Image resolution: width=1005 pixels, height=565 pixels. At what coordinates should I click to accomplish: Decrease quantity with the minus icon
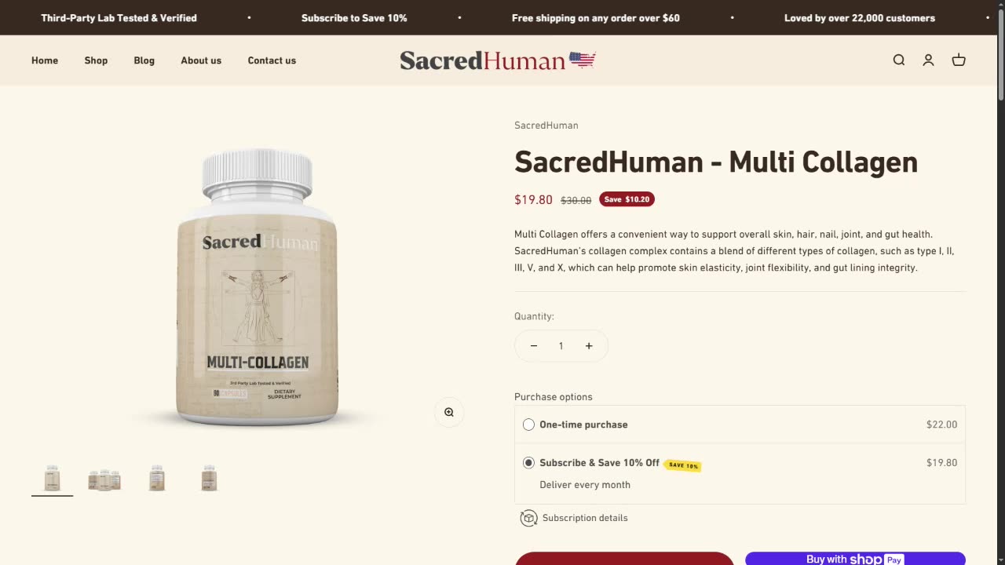click(x=534, y=346)
